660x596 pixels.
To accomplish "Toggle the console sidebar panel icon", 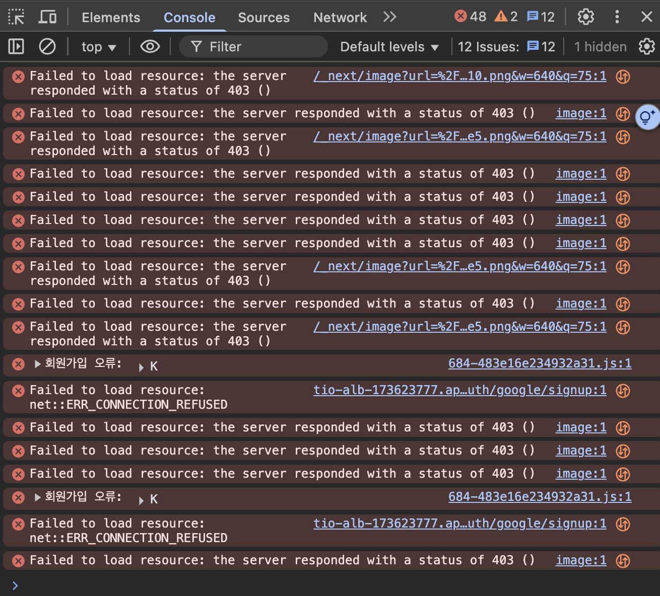I will pyautogui.click(x=16, y=47).
